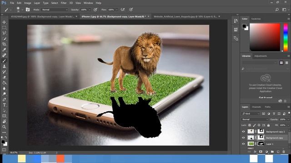Open the History panel icon in dock

pos(236,21)
